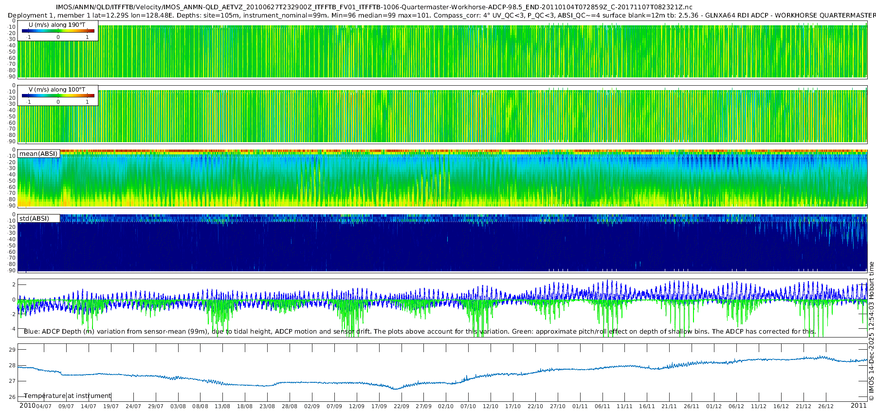Click the temperature curve minimum near 22/09
This screenshot has width=876, height=414.
pyautogui.click(x=395, y=389)
